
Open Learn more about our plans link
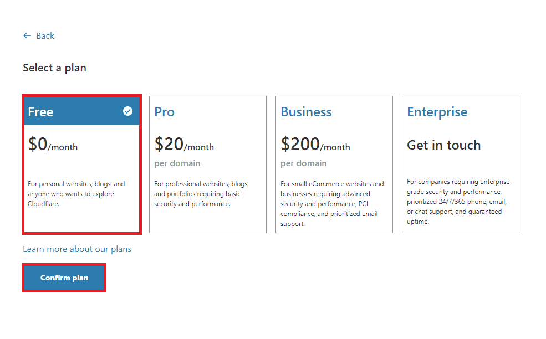(77, 249)
